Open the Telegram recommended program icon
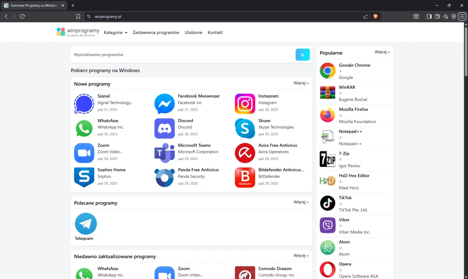 click(86, 224)
